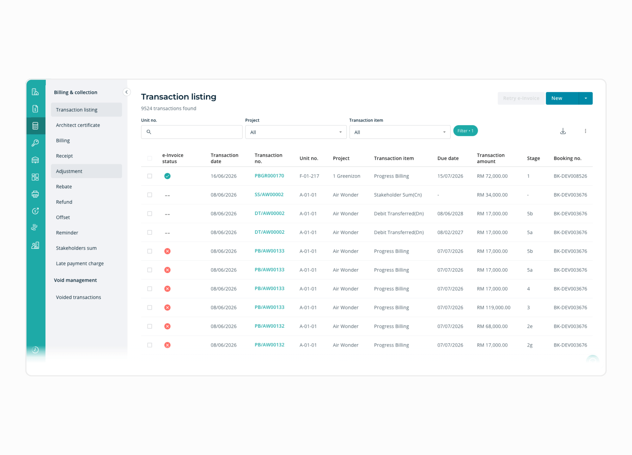Check the PBGR000170 row checkbox
Screen dimensions: 632x455
(150, 176)
